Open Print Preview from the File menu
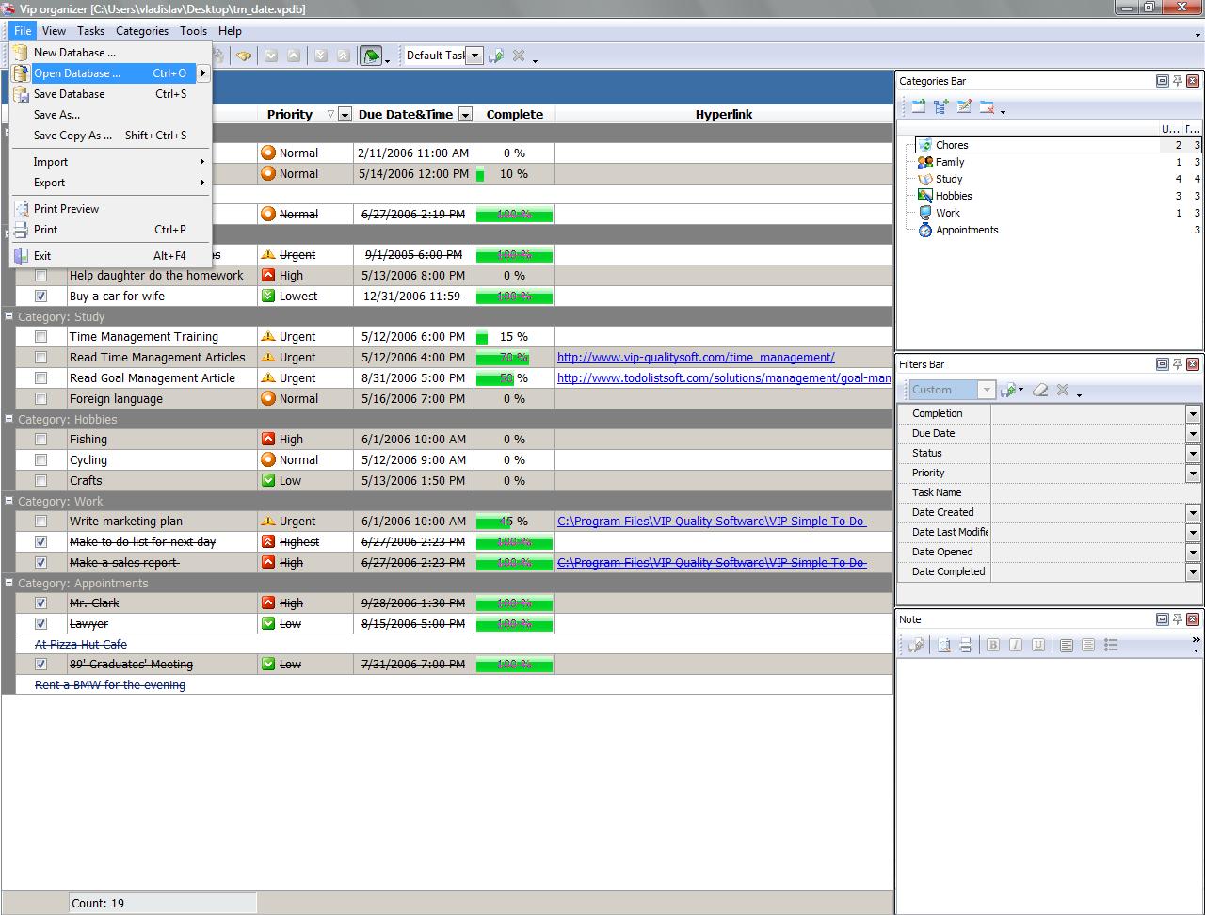 67,208
